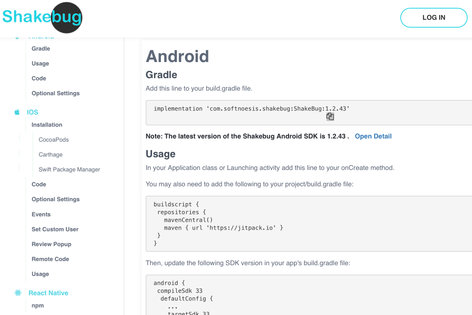Navigate to Events in the sidebar

pos(41,214)
